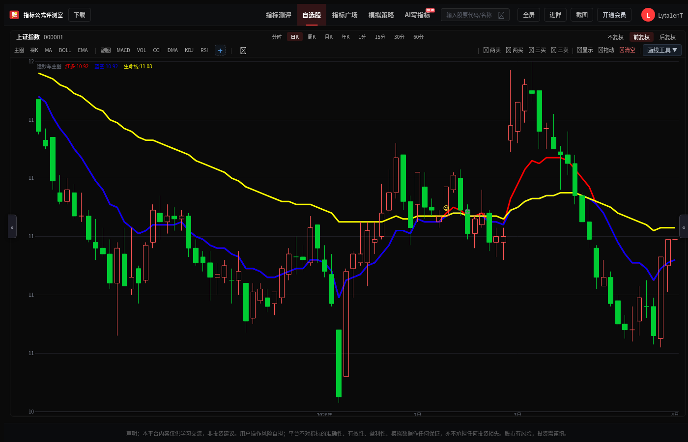Screen dimensions: 688x442
Task: Select the 分时 time period
Action: point(277,37)
